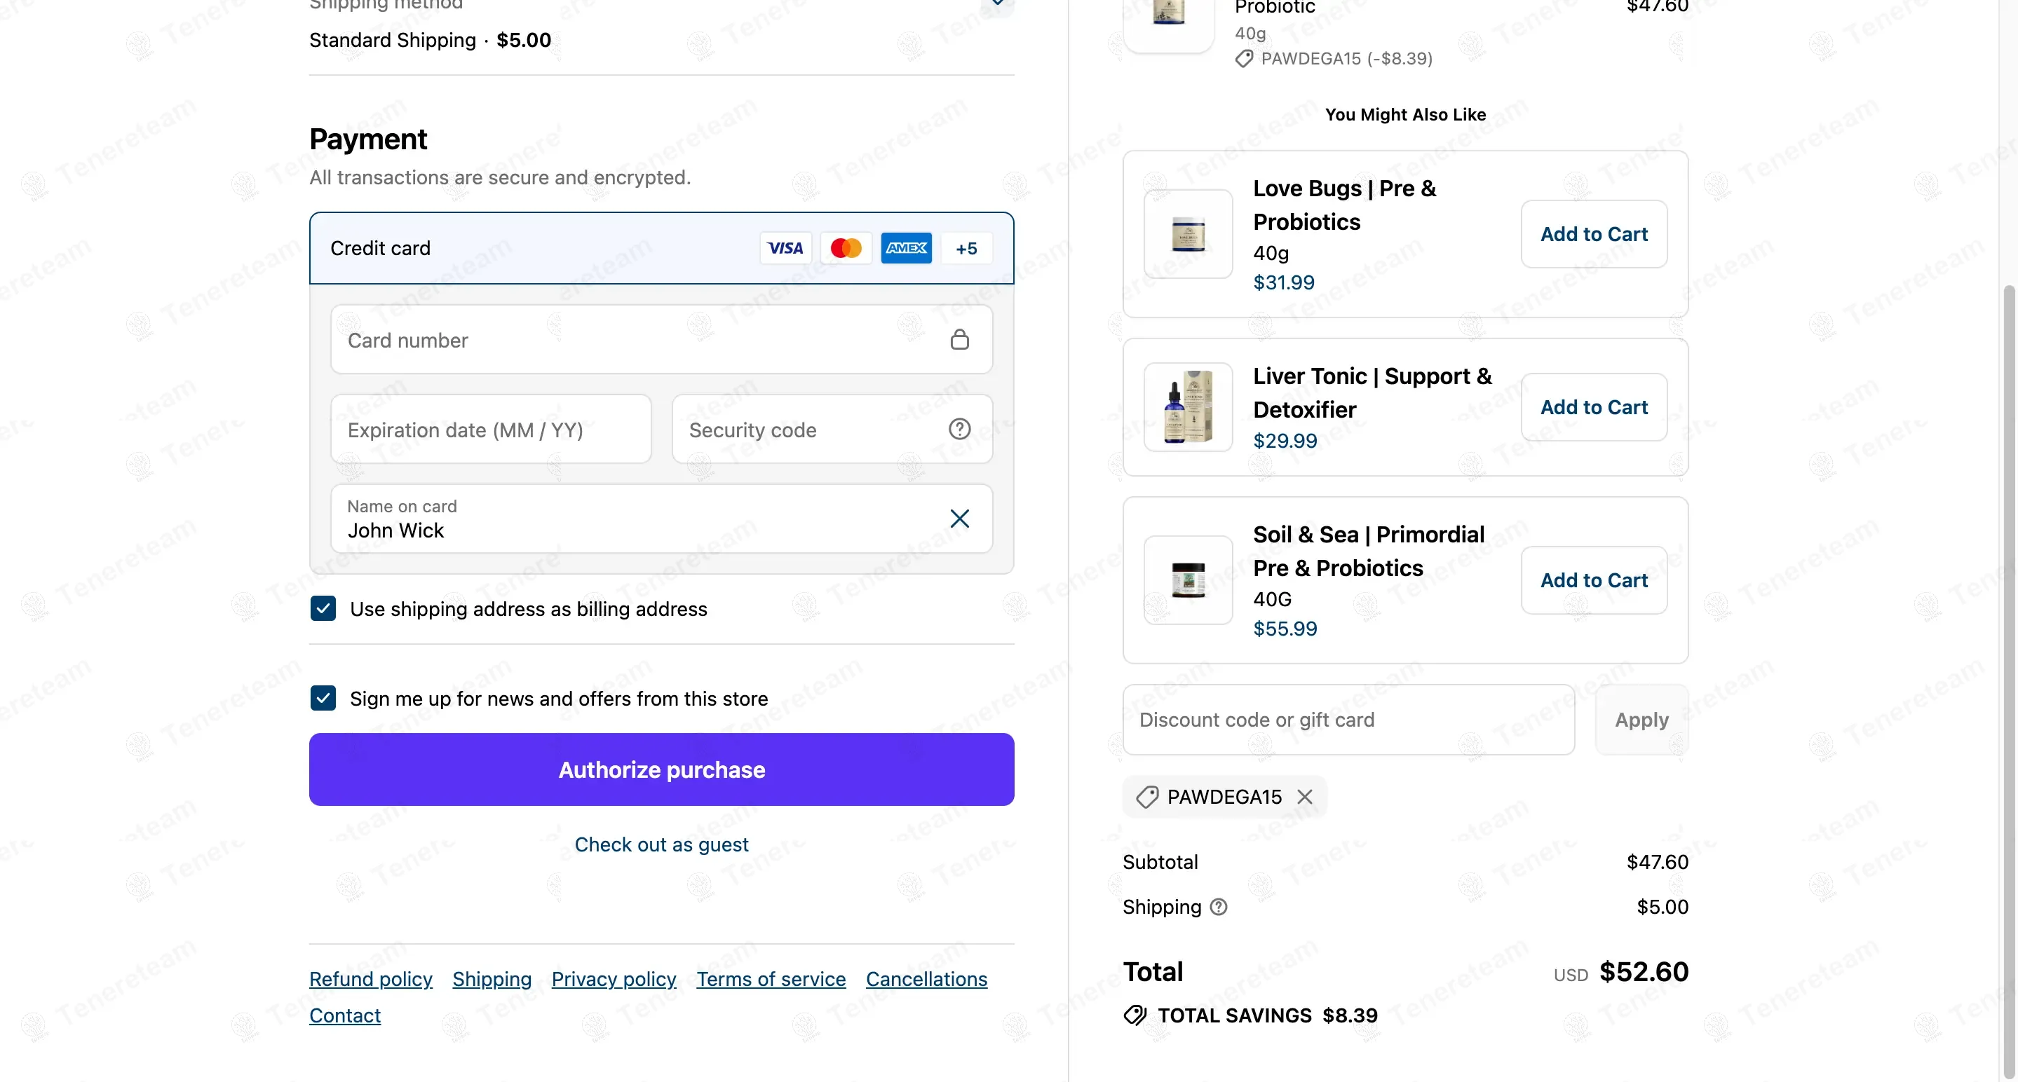Click Check out as guest link
Screen dimensions: 2018x1082
point(662,844)
